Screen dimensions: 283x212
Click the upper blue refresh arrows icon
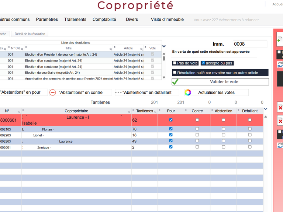280,65
